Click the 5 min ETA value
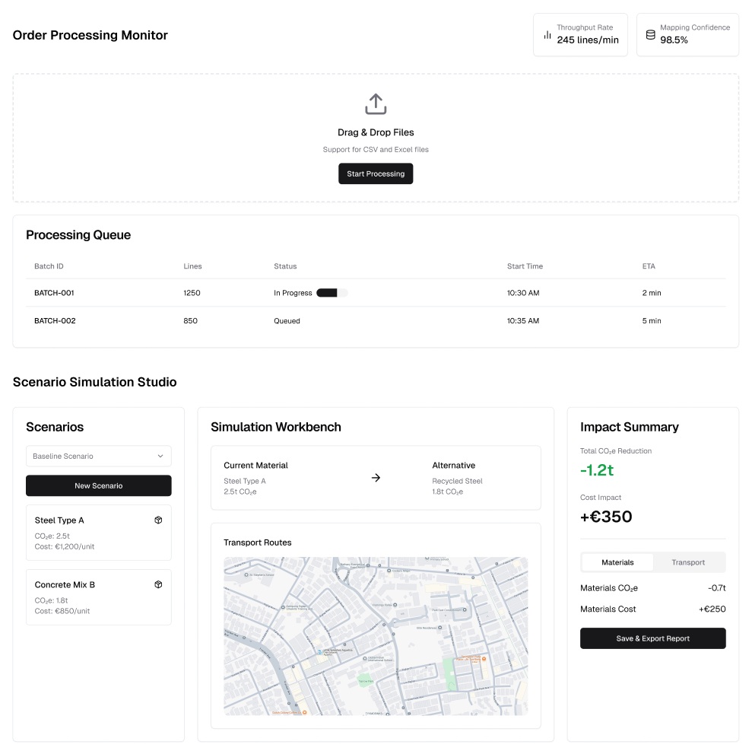Screen dimensions: 752x754 tap(652, 321)
